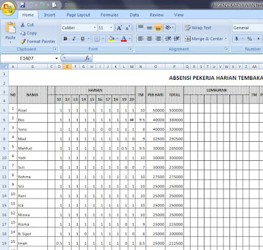Click the formula bar input
Viewport: 263px width, 250px height.
coord(178,58)
